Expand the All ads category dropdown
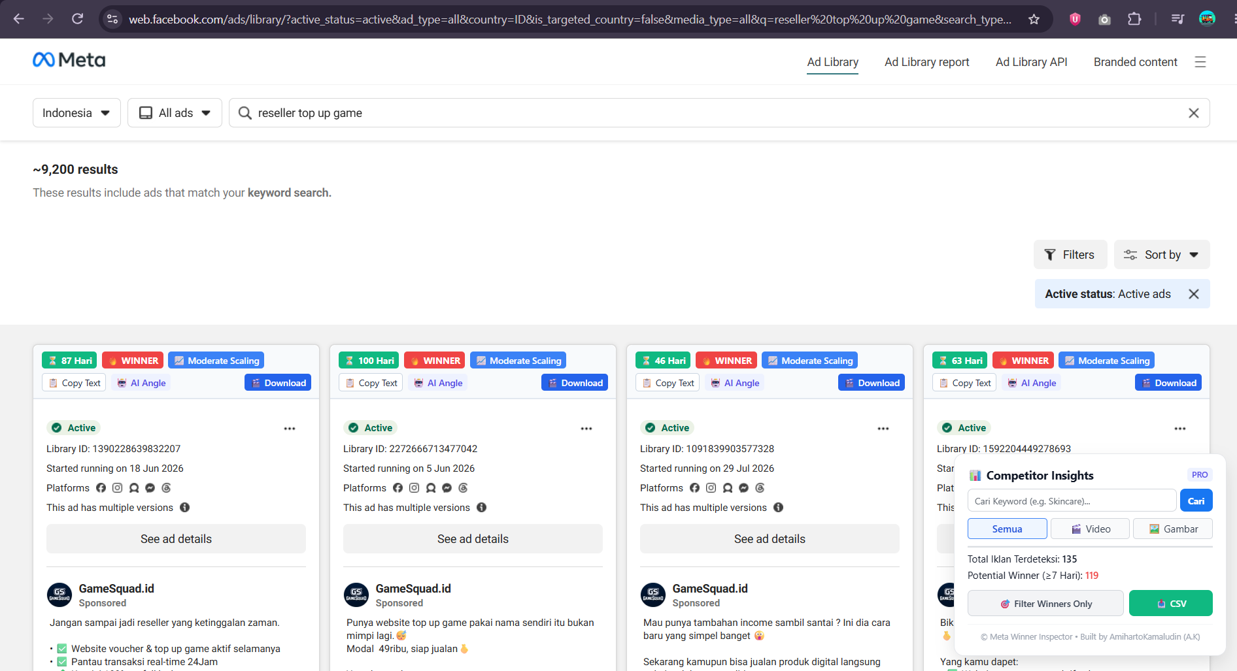Image resolution: width=1237 pixels, height=671 pixels. tap(175, 113)
